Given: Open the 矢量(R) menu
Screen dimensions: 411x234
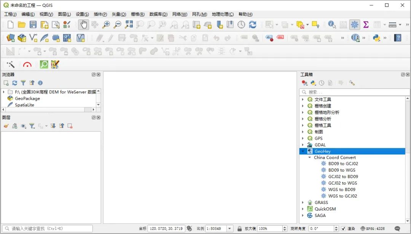Looking at the screenshot, I should pyautogui.click(x=119, y=14).
